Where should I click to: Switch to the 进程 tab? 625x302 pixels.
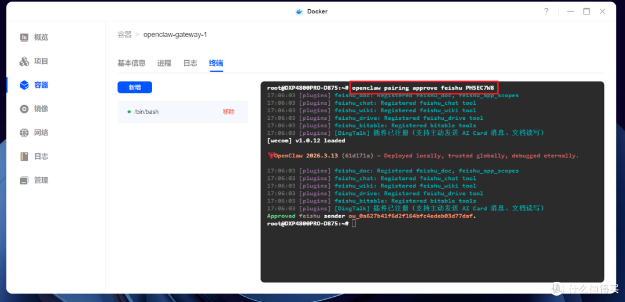pos(164,63)
